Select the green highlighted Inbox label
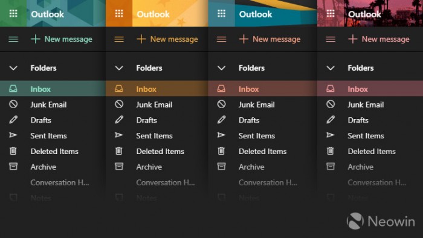This screenshot has width=423, height=238. click(x=40, y=89)
